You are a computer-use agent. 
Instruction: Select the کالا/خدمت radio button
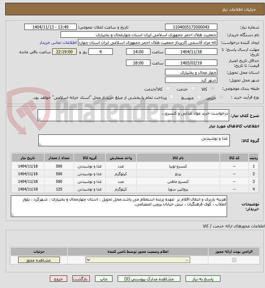tap(168, 88)
